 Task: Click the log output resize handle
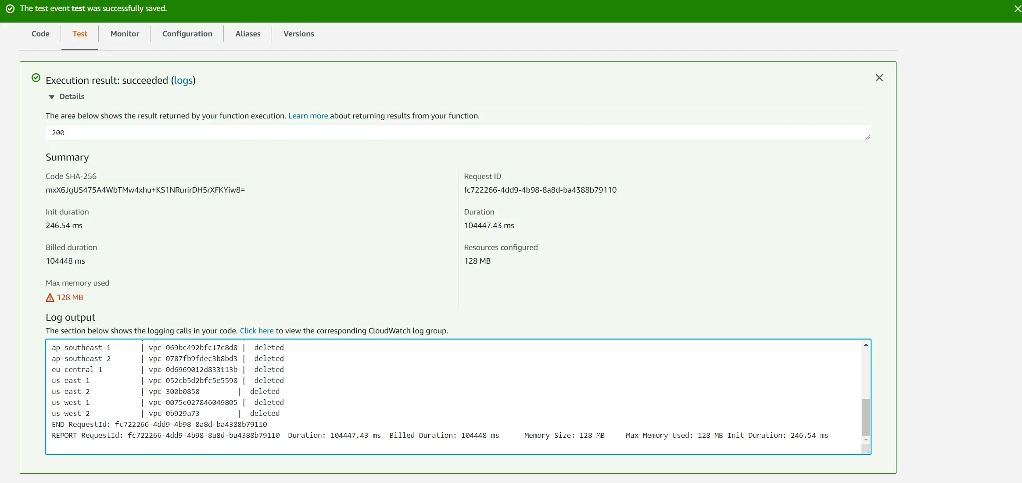tap(867, 451)
